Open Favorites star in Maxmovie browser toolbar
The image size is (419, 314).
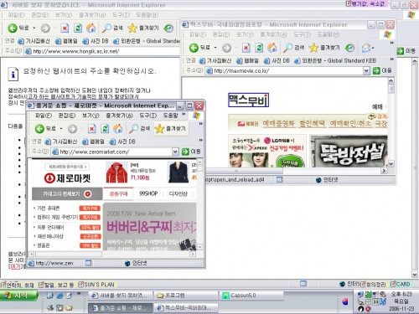[x=324, y=48]
